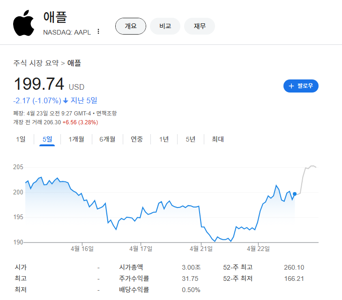Select the 1일 chart range
Viewport: 342px width, 300px height.
point(21,139)
